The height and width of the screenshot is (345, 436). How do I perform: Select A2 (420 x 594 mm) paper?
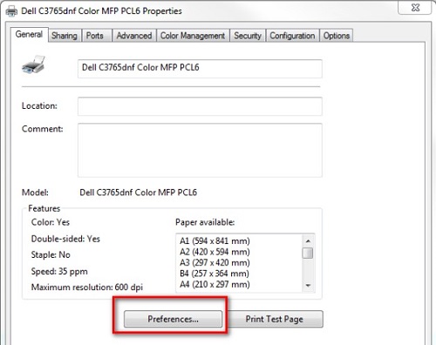(x=215, y=252)
